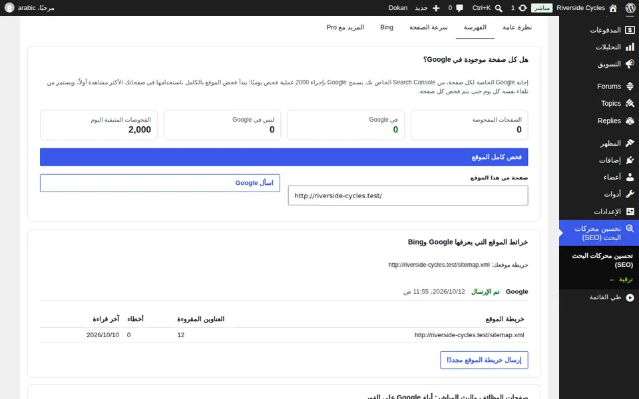Click the plus icon for new content
The width and height of the screenshot is (639, 399).
click(x=436, y=8)
